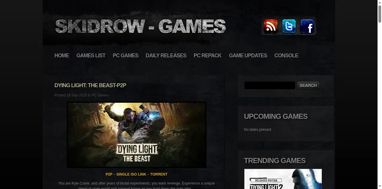382x189 pixels.
Task: Focus the search input field
Action: 269,85
